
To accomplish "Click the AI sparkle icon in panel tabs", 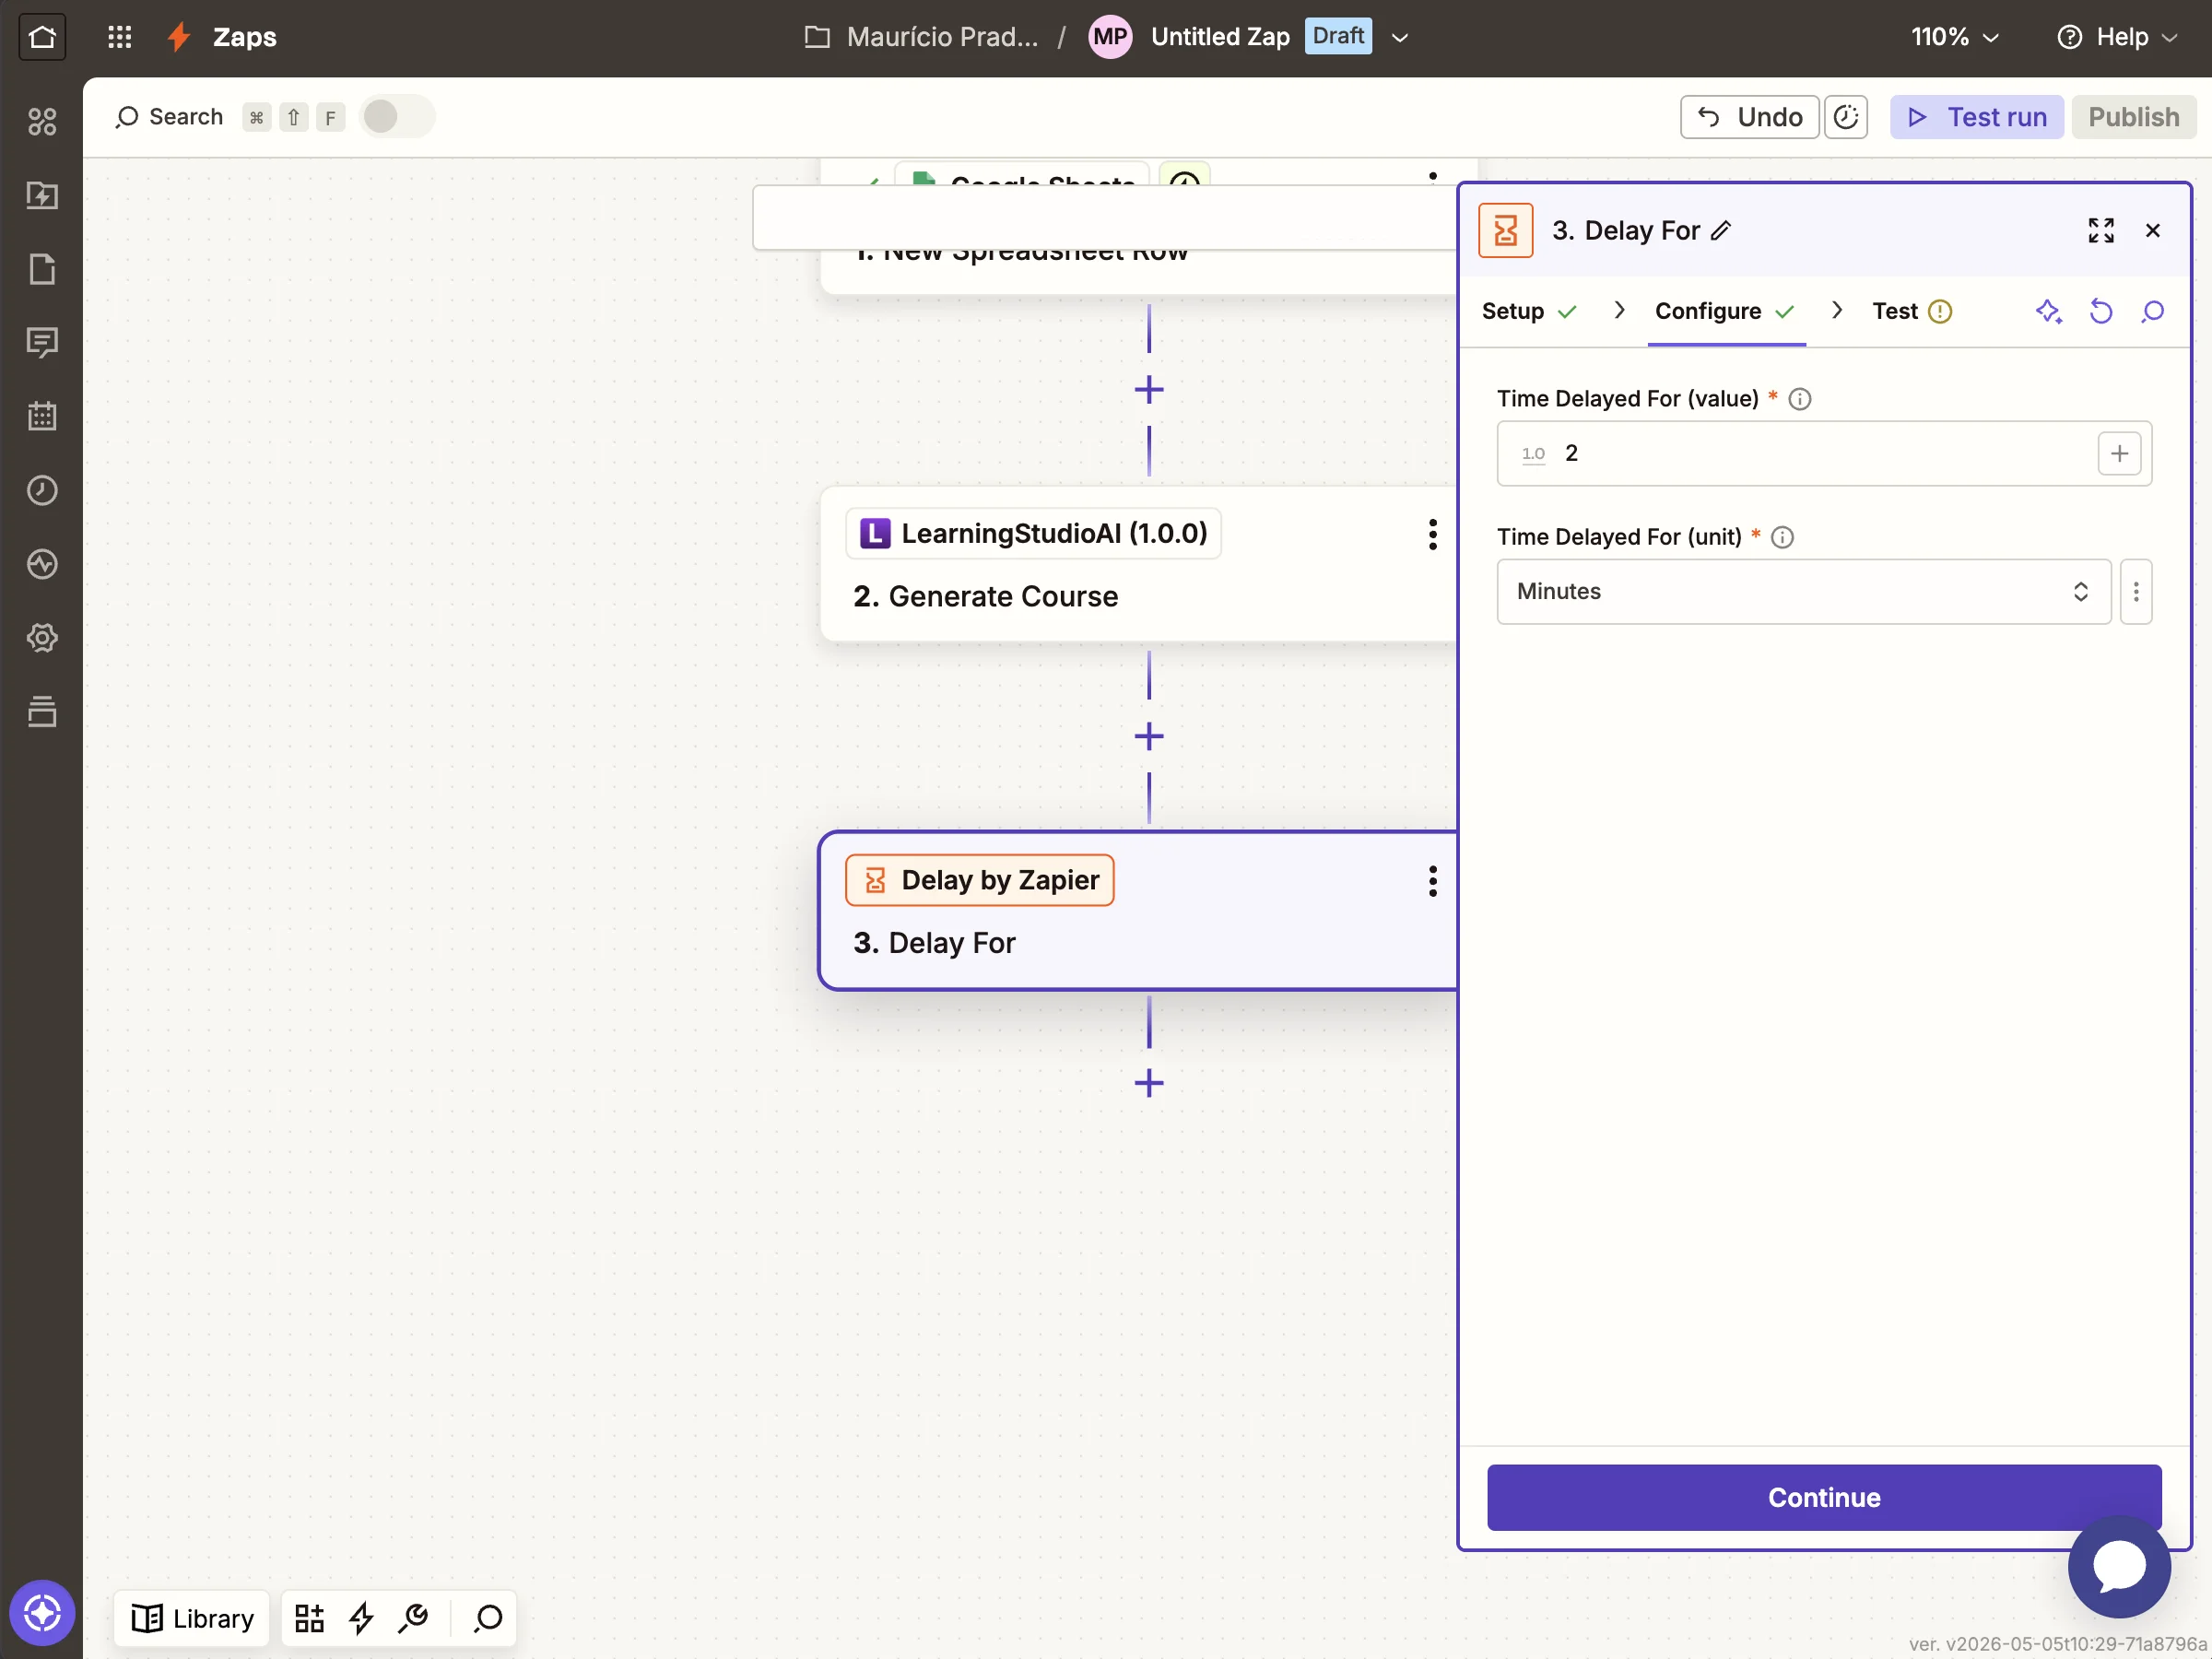I will click(2048, 312).
